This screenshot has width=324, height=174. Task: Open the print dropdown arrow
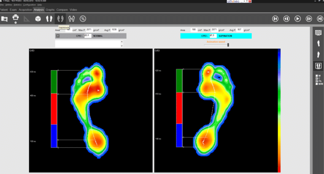click(x=16, y=23)
